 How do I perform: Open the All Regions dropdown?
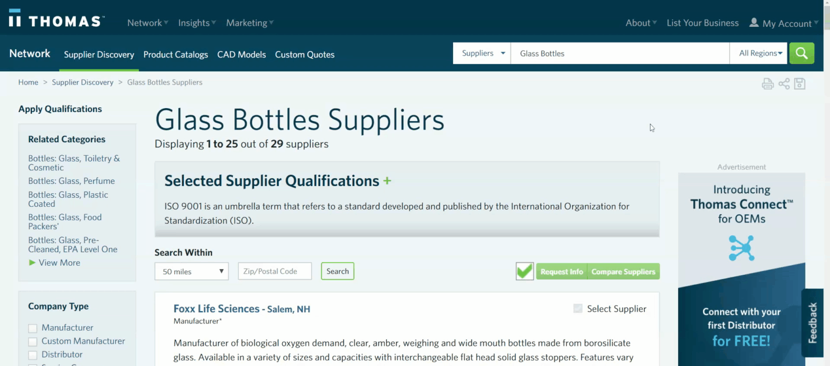(x=760, y=53)
